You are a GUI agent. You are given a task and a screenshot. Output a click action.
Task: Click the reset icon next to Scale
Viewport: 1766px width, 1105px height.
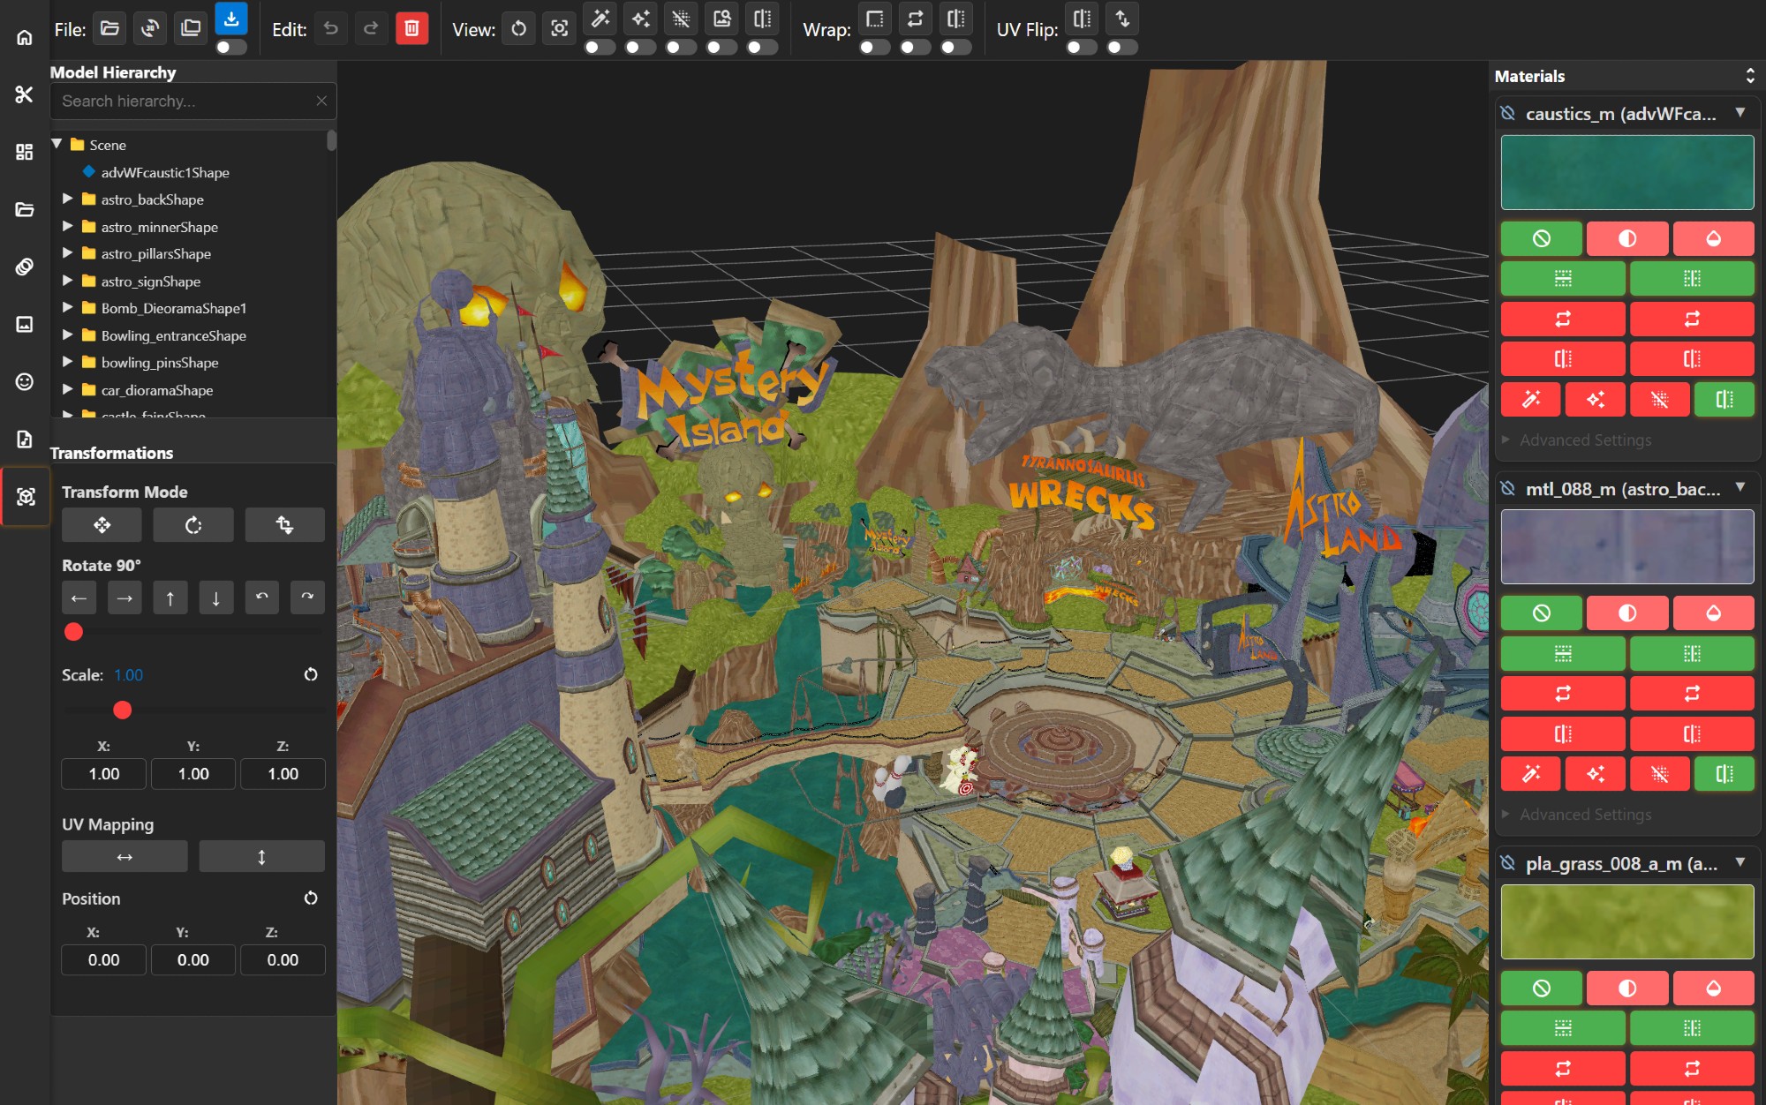click(311, 674)
